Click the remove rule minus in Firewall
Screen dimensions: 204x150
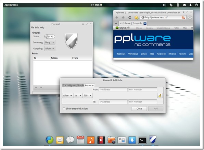(41, 88)
